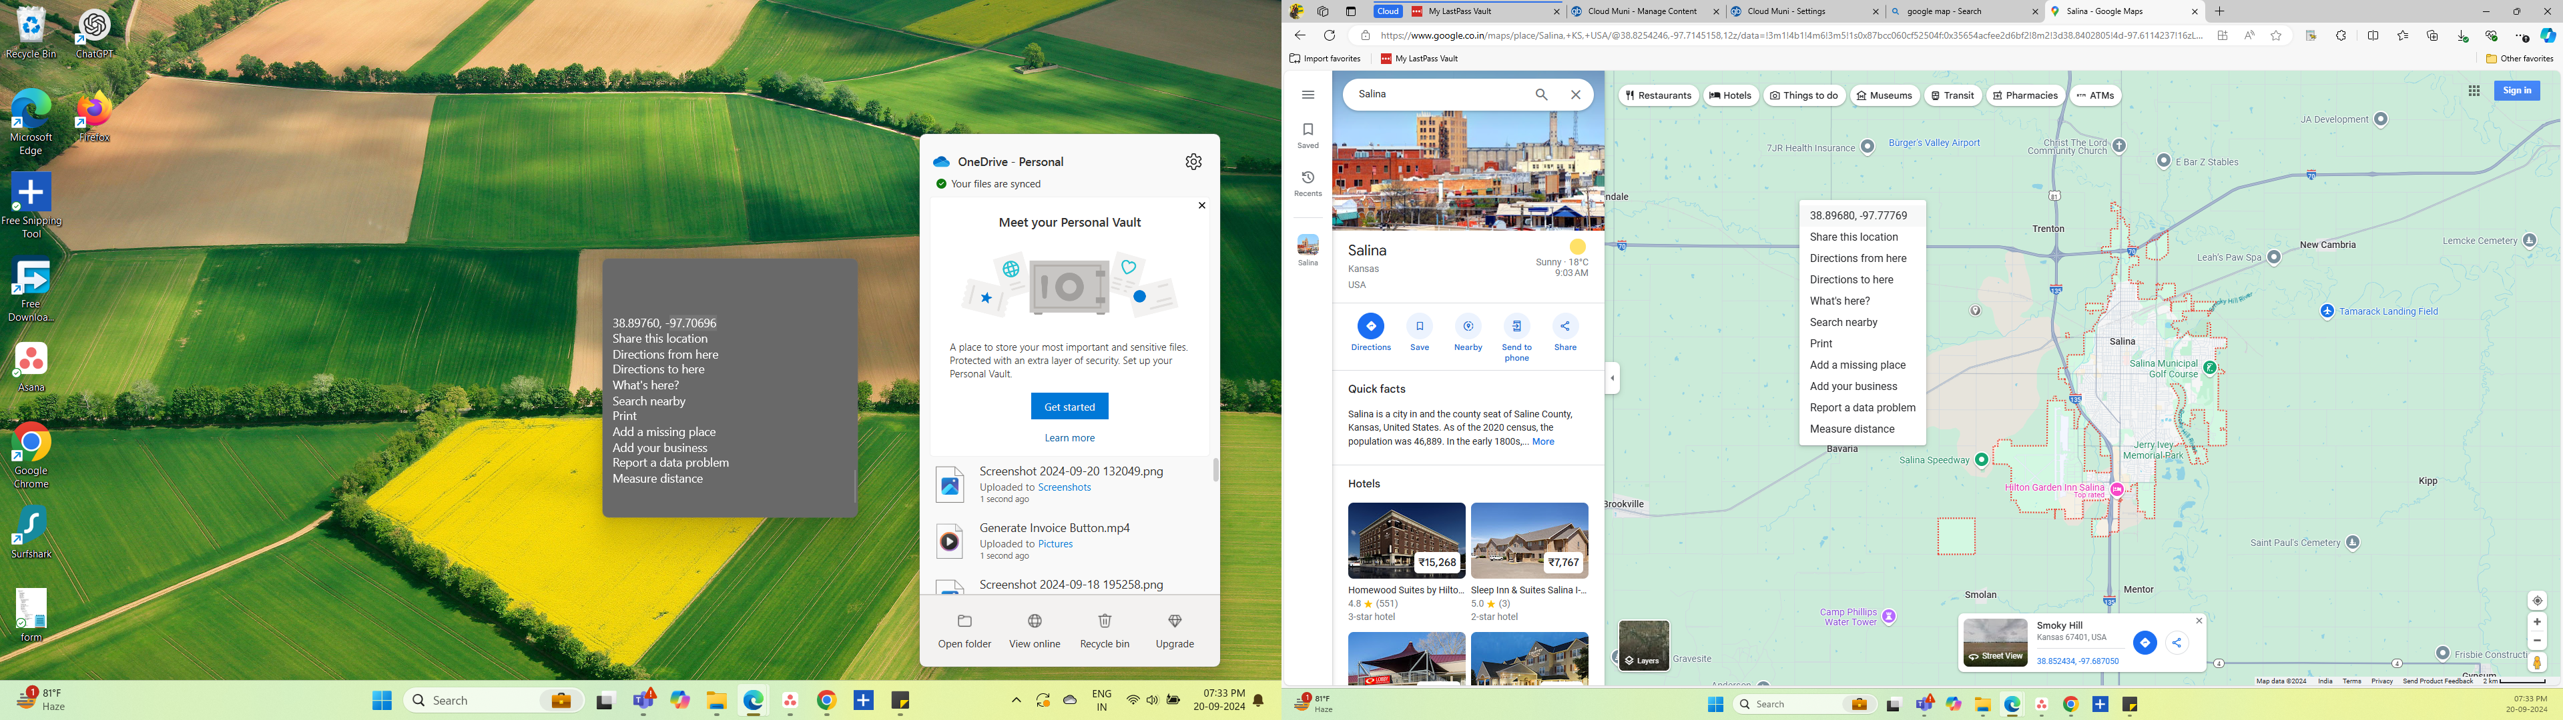
Task: Click the Saved bookmark icon in sidebar
Action: click(x=1308, y=130)
